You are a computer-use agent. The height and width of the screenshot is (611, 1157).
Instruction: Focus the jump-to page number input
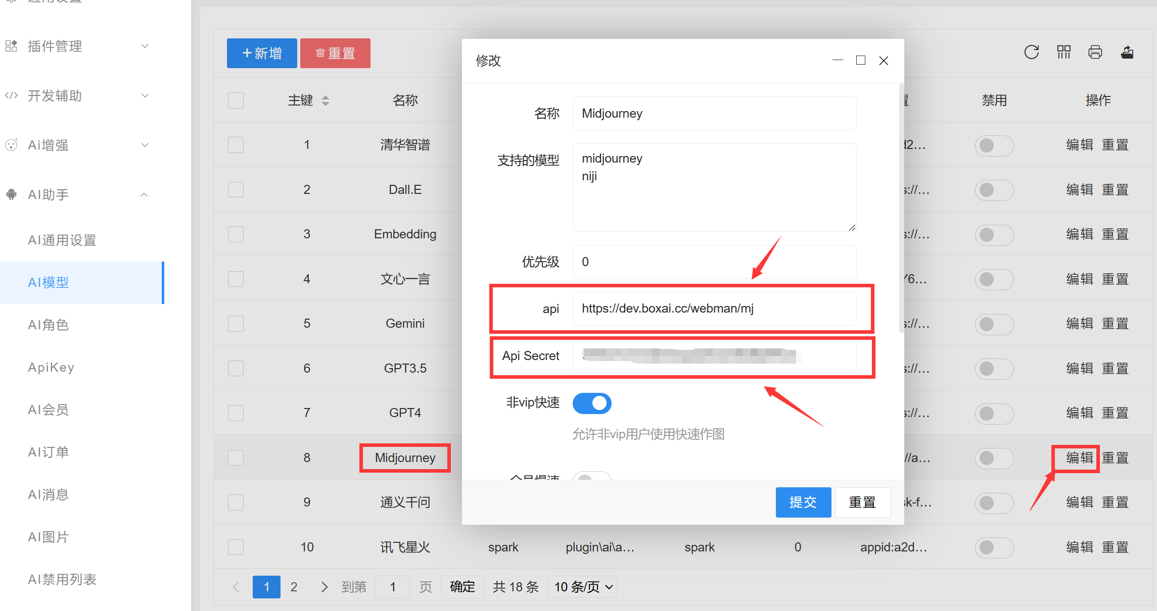393,587
